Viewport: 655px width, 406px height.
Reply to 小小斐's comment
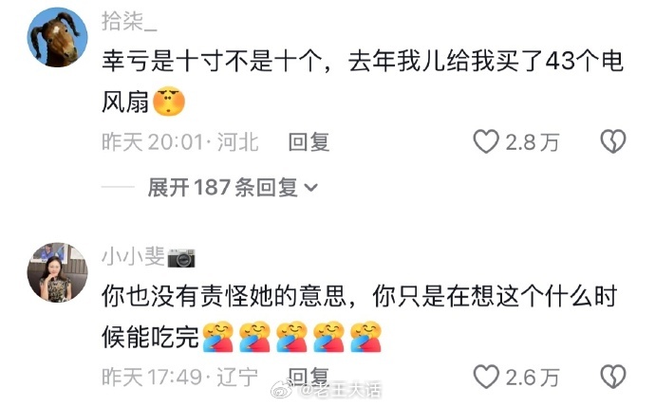pyautogui.click(x=309, y=377)
